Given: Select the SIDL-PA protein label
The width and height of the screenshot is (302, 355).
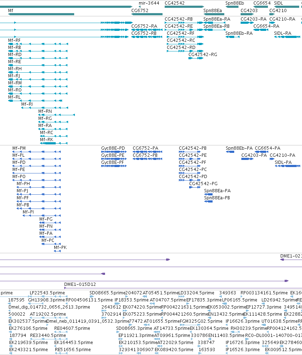Looking at the screenshot, I should pyautogui.click(x=283, y=162).
